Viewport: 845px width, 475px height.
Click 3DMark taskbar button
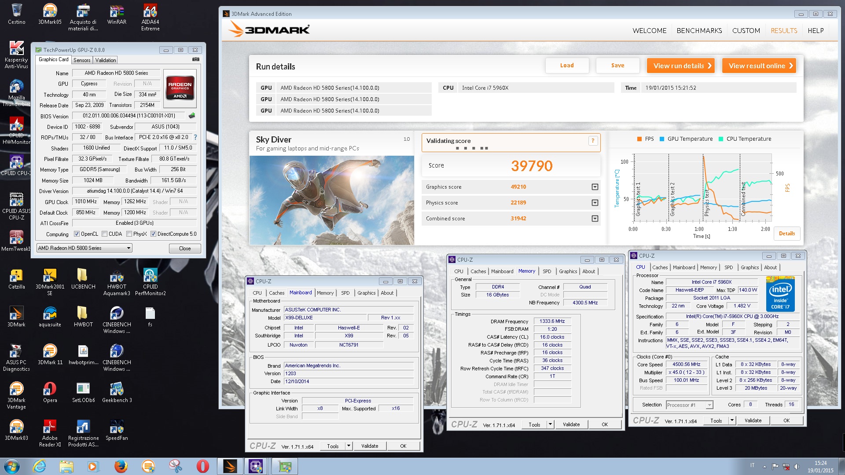230,466
